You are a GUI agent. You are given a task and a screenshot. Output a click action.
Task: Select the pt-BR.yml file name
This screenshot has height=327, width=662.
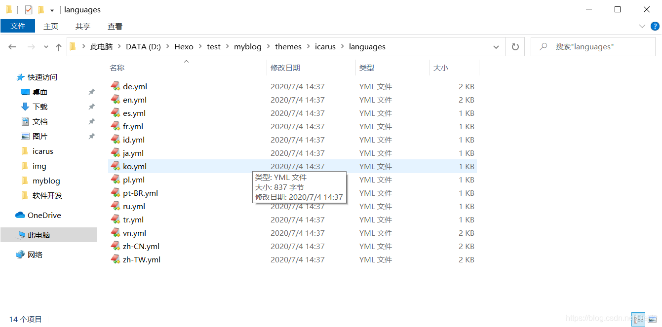point(141,193)
